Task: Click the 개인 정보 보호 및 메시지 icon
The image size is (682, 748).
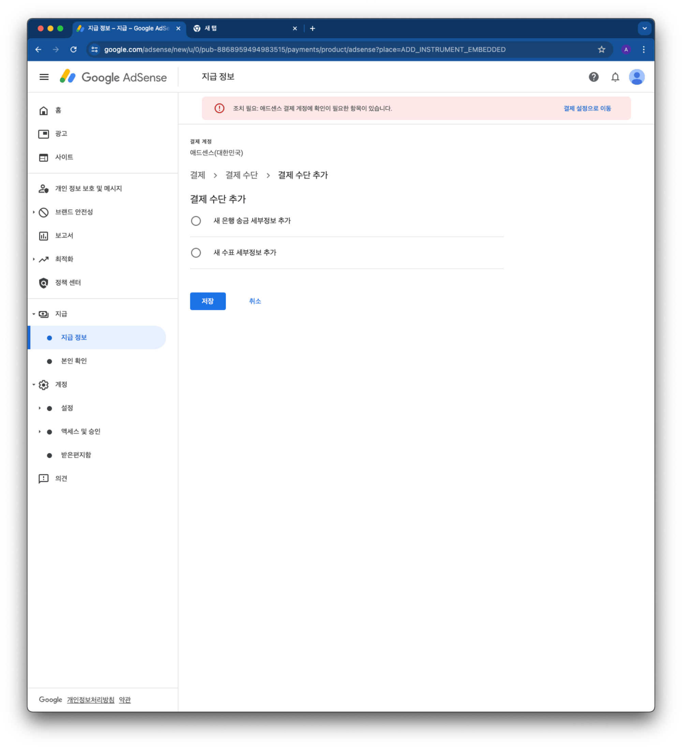Action: click(43, 189)
